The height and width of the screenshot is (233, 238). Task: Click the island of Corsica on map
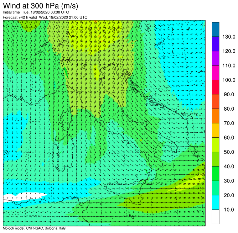(66, 119)
